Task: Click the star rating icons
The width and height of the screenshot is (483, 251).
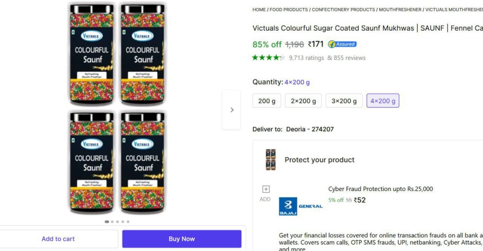Action: (268, 58)
